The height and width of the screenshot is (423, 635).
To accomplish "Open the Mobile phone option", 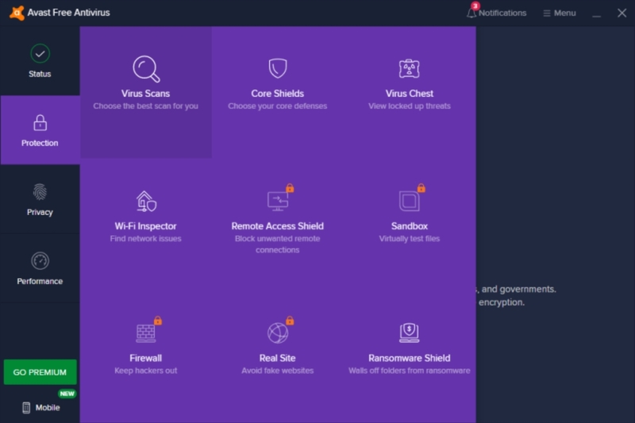I will coord(41,408).
